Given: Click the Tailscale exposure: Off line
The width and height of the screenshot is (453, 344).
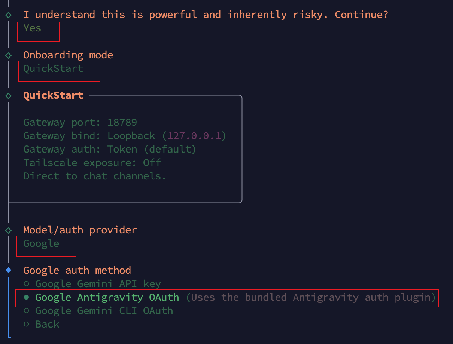Looking at the screenshot, I should [x=92, y=163].
